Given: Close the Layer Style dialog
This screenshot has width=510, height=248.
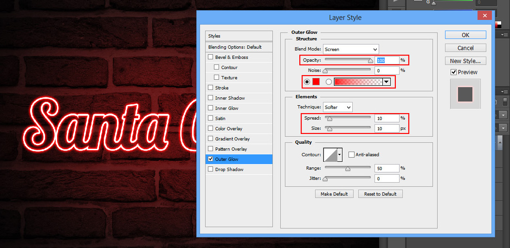Looking at the screenshot, I should click(x=485, y=16).
